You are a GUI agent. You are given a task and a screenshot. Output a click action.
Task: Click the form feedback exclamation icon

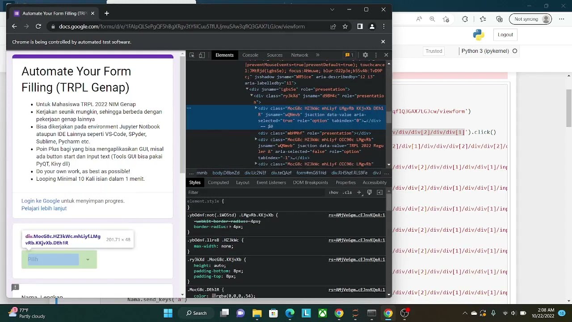(x=15, y=287)
